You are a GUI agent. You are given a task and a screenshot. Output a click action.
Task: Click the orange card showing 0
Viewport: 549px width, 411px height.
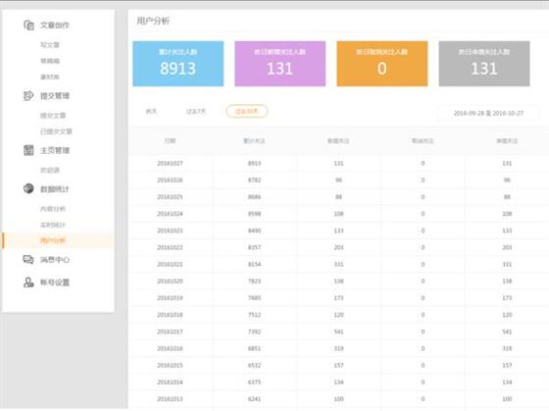click(x=382, y=64)
